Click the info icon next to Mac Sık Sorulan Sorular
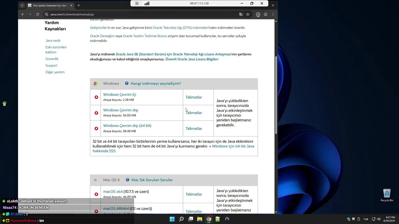Viewport: 399px width, 224px height. [127, 180]
